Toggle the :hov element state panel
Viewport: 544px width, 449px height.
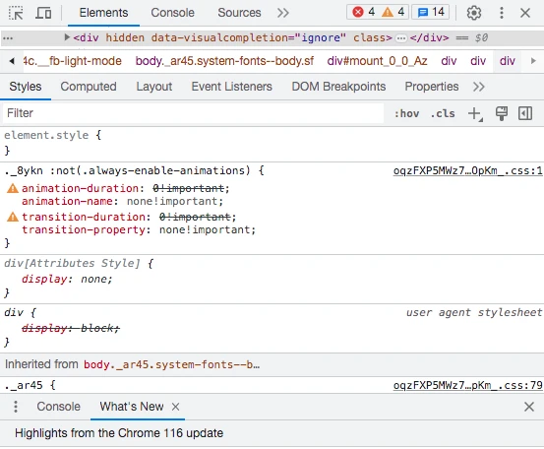point(406,113)
